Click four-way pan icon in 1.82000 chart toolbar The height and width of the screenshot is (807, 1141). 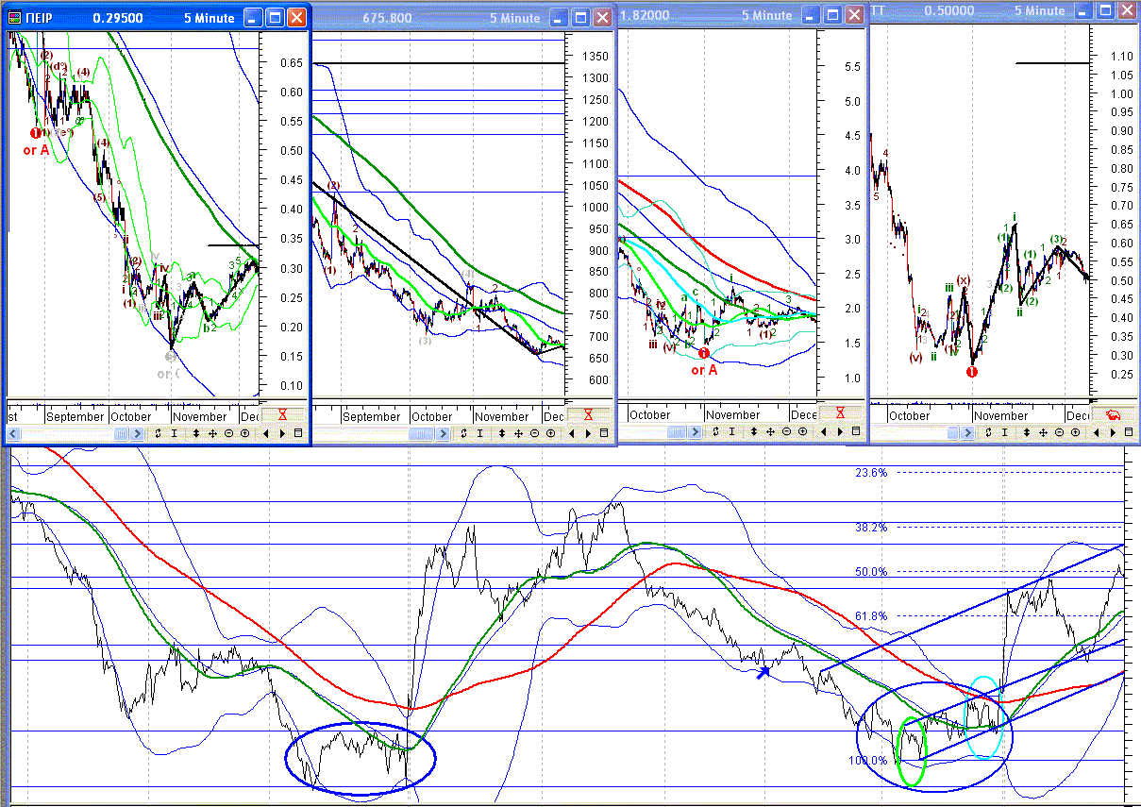click(770, 431)
